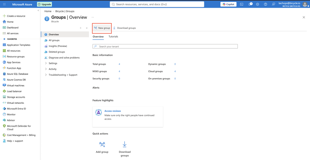Go to Home in the sidebar
Viewport: 310px width, 160px height.
pos(8,22)
